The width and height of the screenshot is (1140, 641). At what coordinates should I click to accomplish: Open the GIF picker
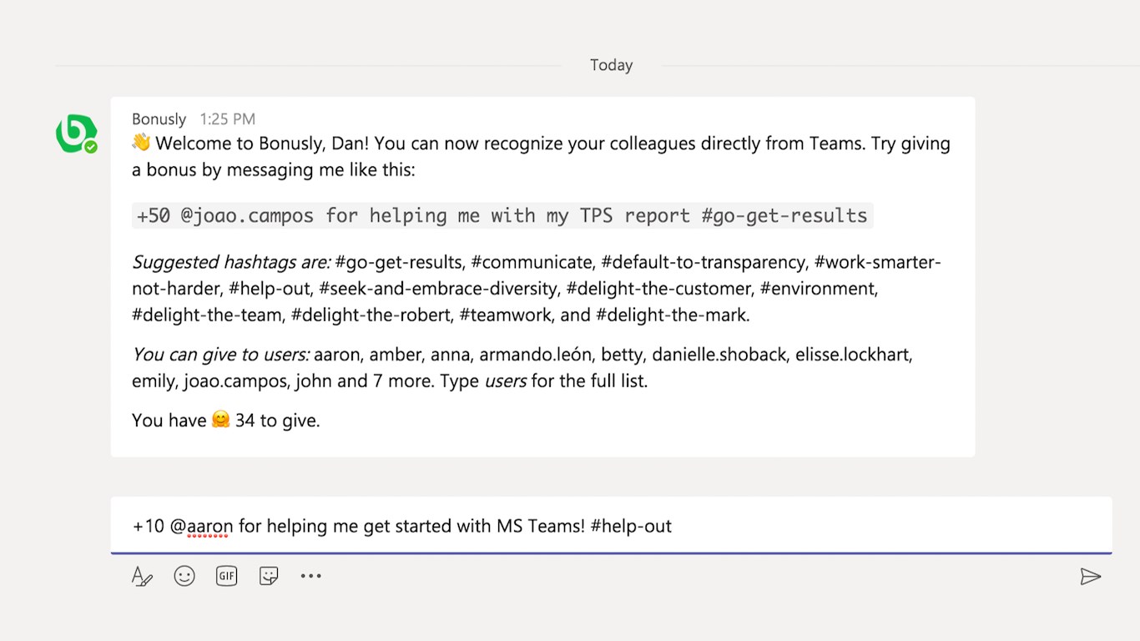pyautogui.click(x=227, y=576)
